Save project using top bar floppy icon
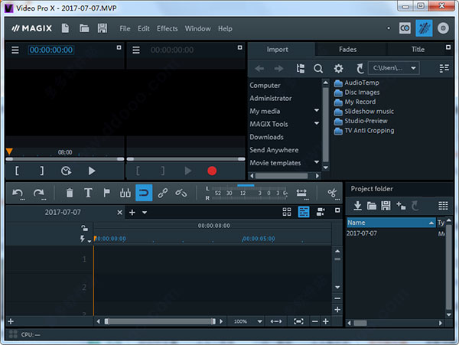Viewport: 459px width, 345px height. pyautogui.click(x=103, y=28)
